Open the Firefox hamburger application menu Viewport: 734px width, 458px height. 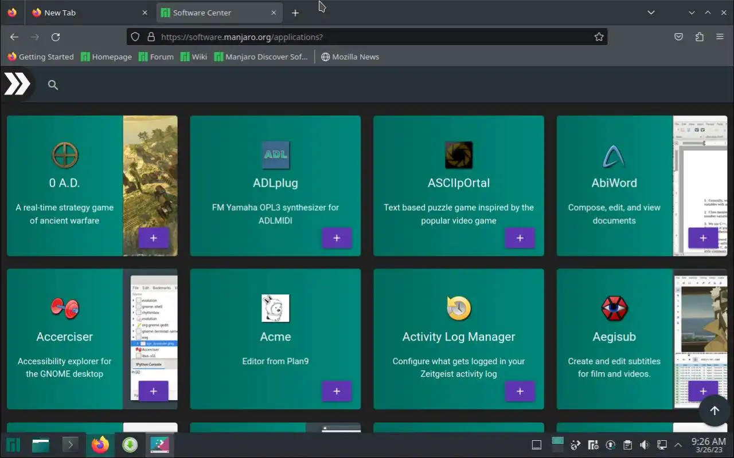pos(720,37)
